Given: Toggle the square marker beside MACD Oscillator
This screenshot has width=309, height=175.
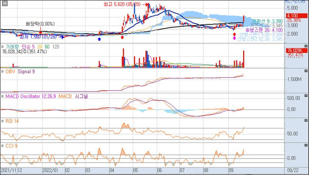Looking at the screenshot, I should [2, 96].
